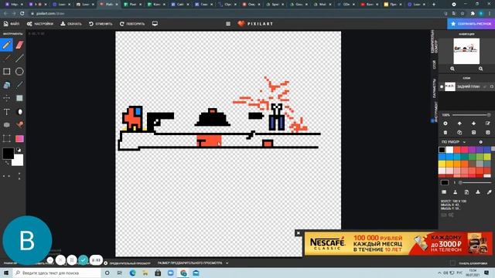The height and width of the screenshot is (278, 495).
Task: Click the browser address bar
Action: (x=237, y=14)
